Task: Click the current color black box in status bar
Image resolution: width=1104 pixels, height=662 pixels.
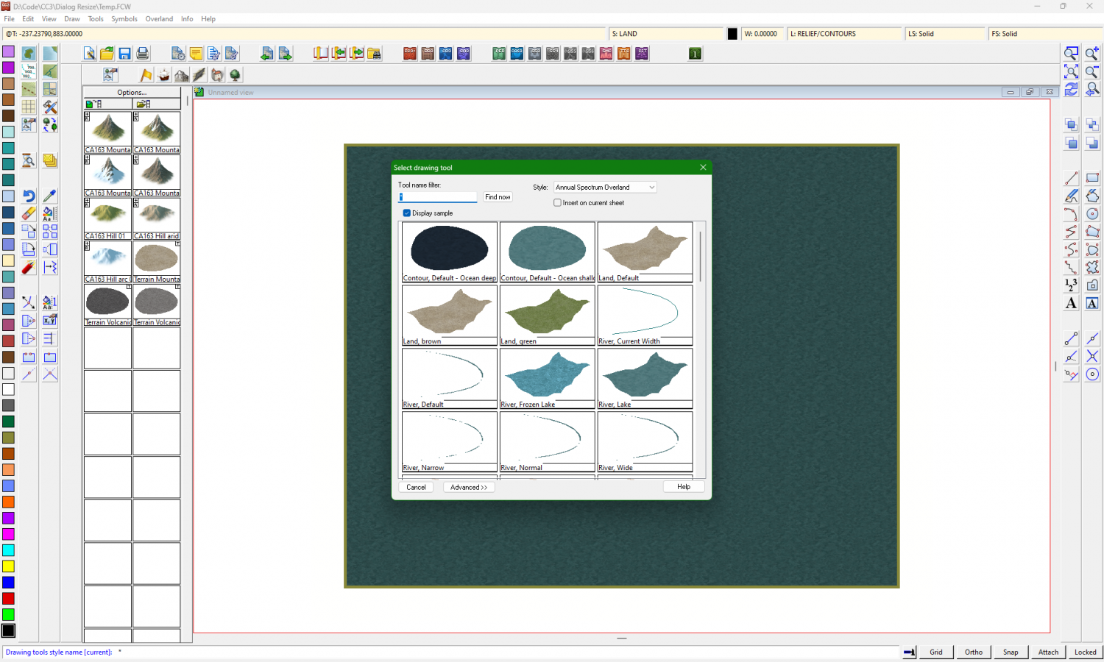Action: pyautogui.click(x=732, y=34)
